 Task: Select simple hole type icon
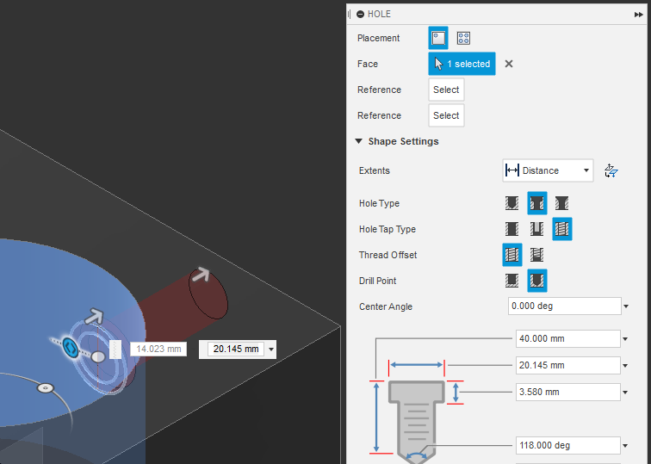512,203
